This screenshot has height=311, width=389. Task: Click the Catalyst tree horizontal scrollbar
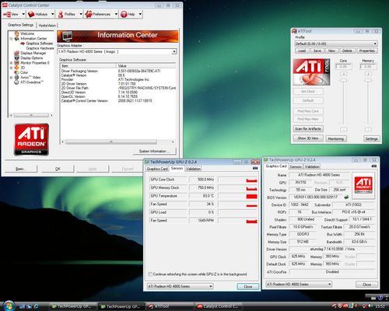31,115
